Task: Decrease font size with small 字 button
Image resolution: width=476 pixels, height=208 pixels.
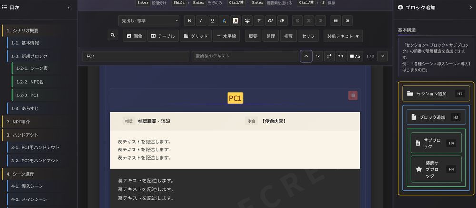Action: tap(258, 20)
